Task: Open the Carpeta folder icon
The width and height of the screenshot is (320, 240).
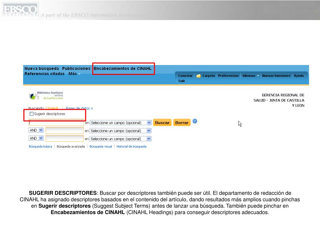Action: point(198,76)
